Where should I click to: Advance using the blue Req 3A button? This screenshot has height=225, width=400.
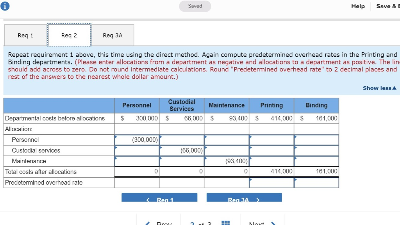click(244, 198)
